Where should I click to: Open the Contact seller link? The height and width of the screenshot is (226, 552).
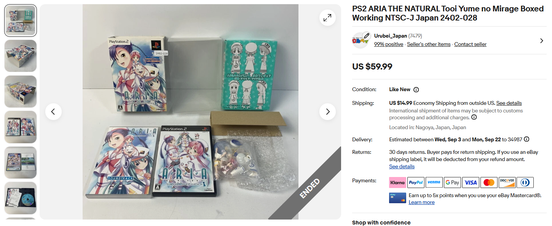pyautogui.click(x=470, y=44)
